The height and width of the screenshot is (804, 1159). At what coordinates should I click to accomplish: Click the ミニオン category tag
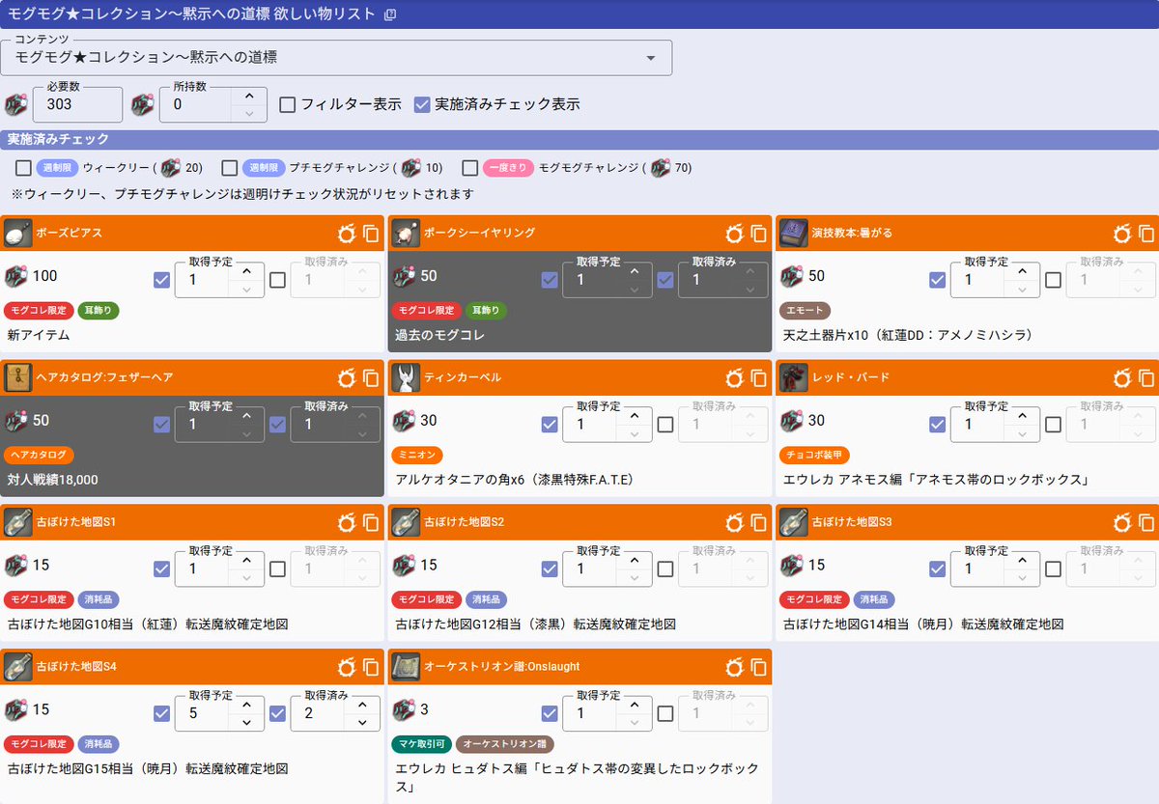point(418,455)
